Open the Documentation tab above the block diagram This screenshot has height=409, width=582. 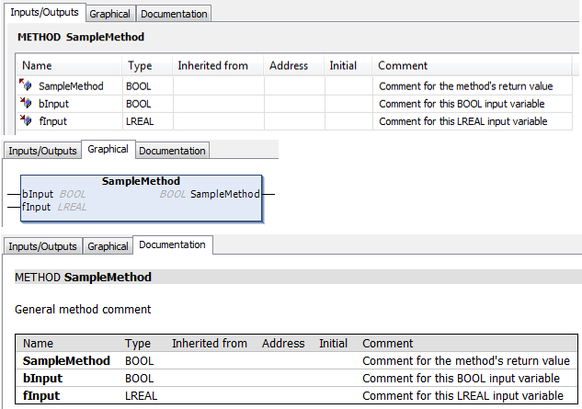pos(172,151)
